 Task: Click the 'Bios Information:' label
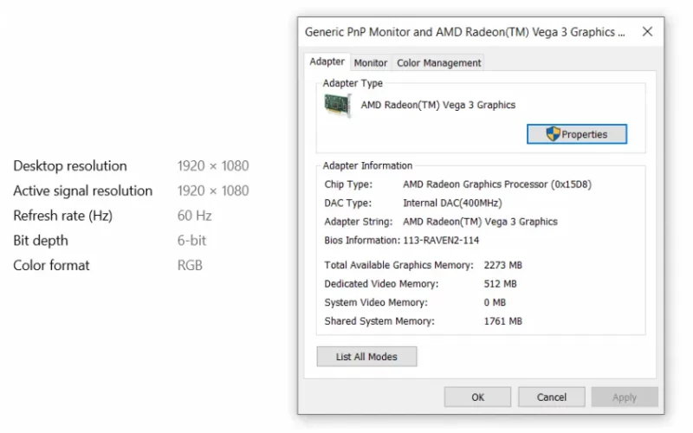pyautogui.click(x=362, y=241)
